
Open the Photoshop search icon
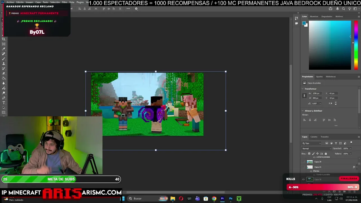(x=343, y=9)
